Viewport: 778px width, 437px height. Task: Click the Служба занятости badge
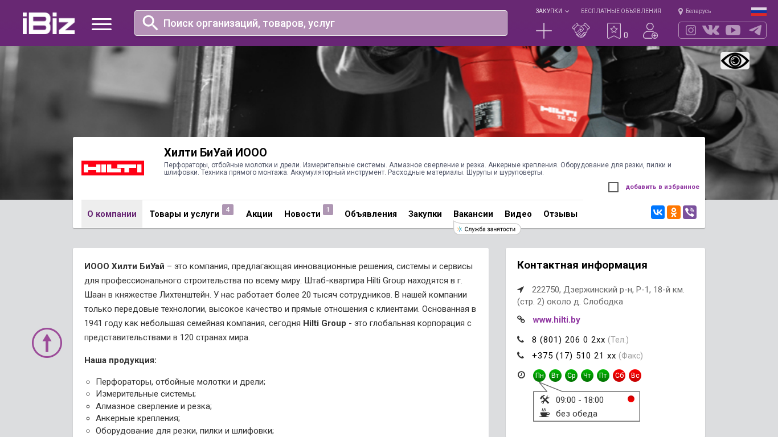pyautogui.click(x=487, y=229)
